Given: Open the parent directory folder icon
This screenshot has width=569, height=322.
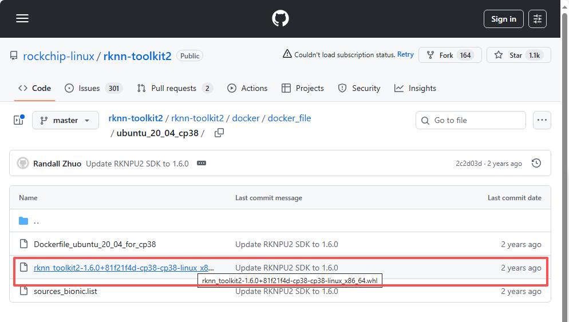Looking at the screenshot, I should [23, 221].
